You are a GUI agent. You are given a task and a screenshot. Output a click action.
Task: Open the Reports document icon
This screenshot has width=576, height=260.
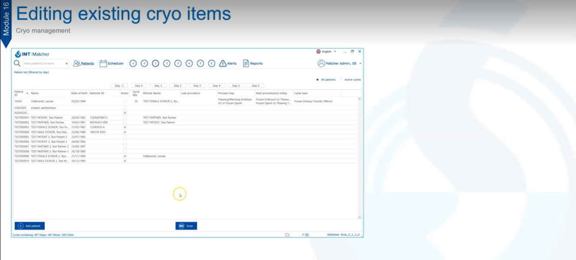coord(246,63)
